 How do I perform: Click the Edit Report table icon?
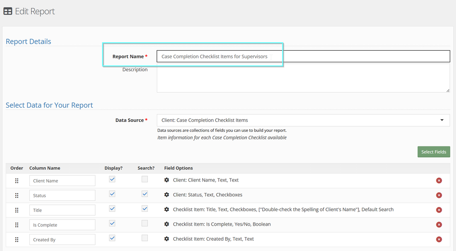coord(8,11)
